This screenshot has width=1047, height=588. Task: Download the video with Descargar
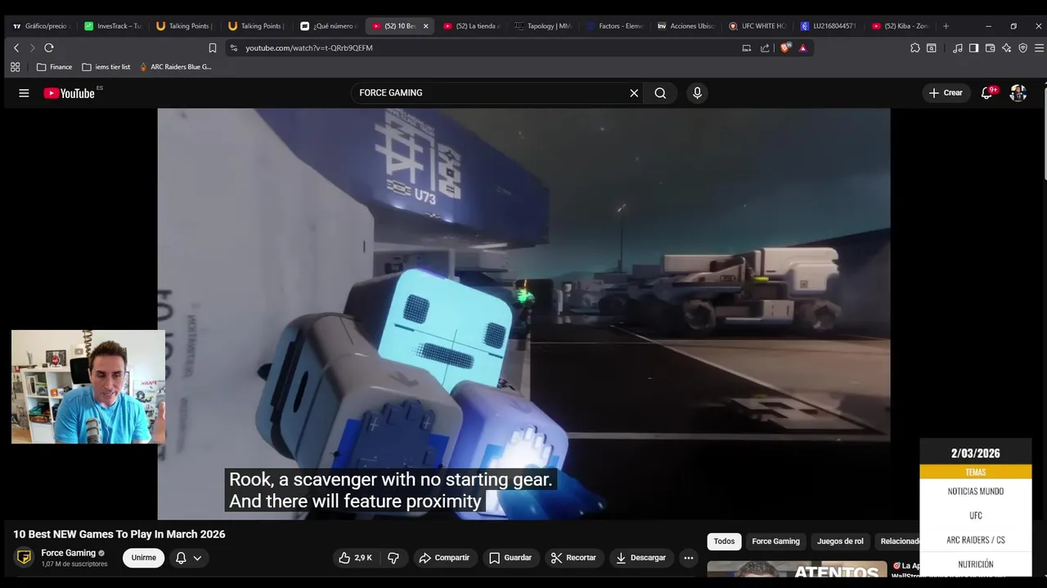coord(641,558)
